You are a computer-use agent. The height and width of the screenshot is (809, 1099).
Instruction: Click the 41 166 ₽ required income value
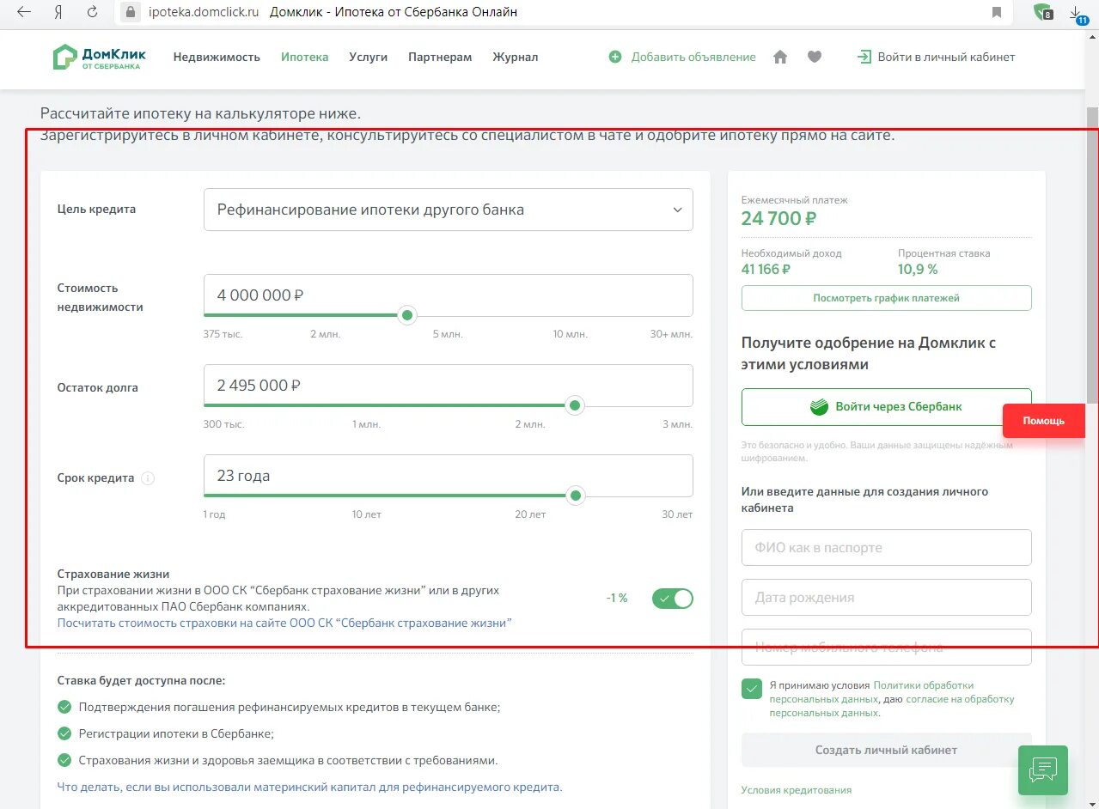click(766, 269)
